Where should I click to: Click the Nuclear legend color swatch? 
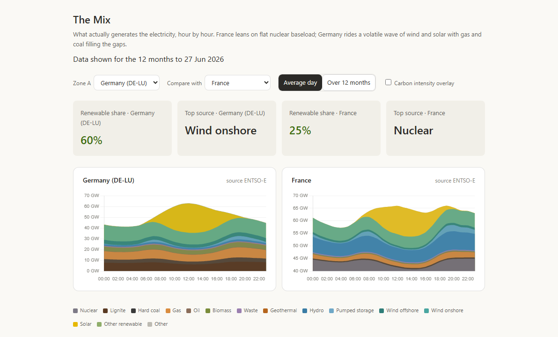point(75,311)
